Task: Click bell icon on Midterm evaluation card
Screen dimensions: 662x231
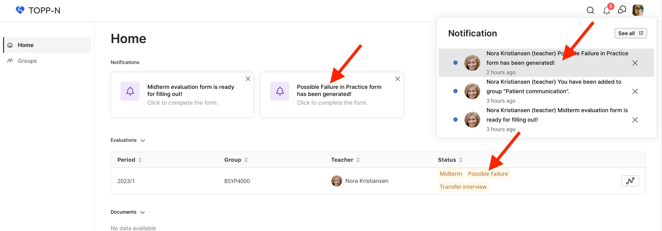Action: tap(130, 91)
